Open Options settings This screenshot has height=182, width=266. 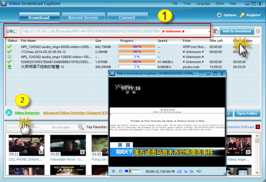point(227,15)
